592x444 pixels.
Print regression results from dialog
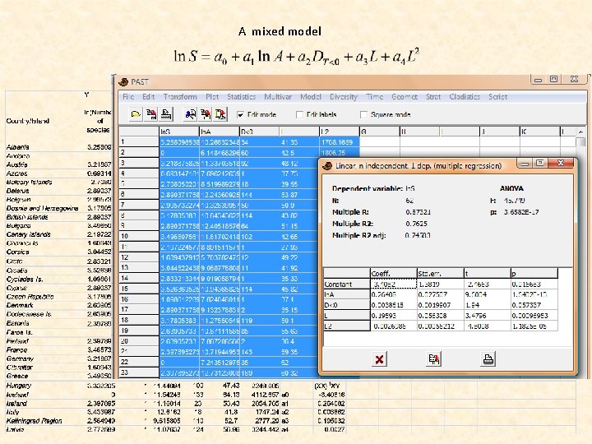tap(488, 359)
